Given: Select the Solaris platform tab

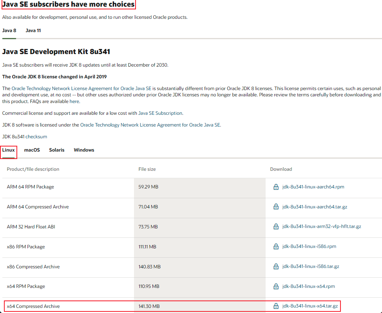Looking at the screenshot, I should point(57,150).
